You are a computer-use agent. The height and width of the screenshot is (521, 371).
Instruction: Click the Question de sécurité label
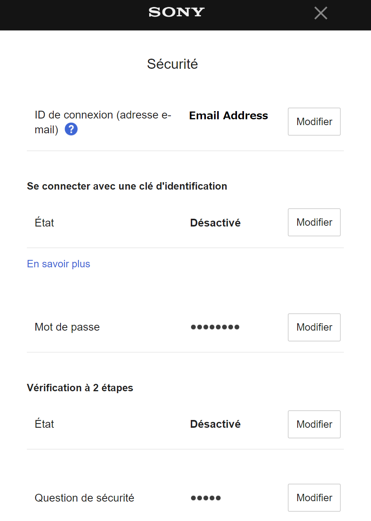tap(84, 498)
